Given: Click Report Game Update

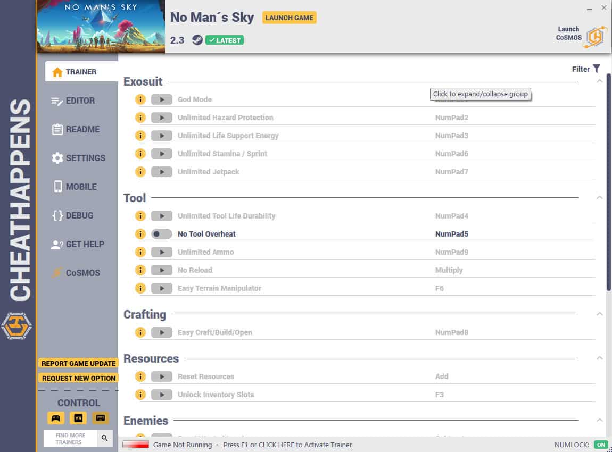Looking at the screenshot, I should [x=78, y=364].
